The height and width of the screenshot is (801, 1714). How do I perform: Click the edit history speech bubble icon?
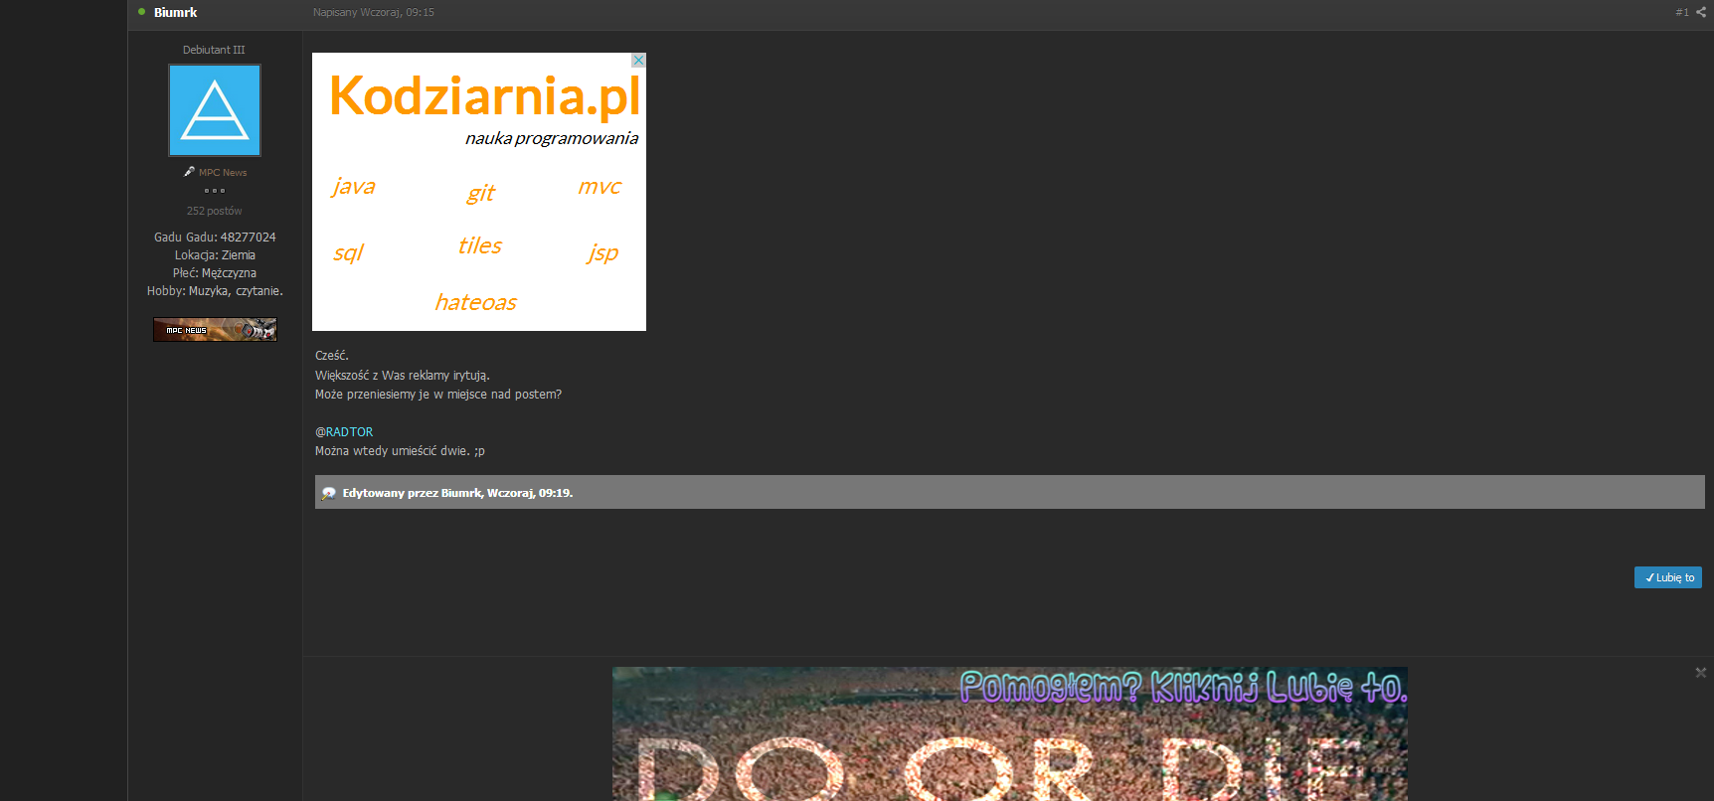(329, 493)
